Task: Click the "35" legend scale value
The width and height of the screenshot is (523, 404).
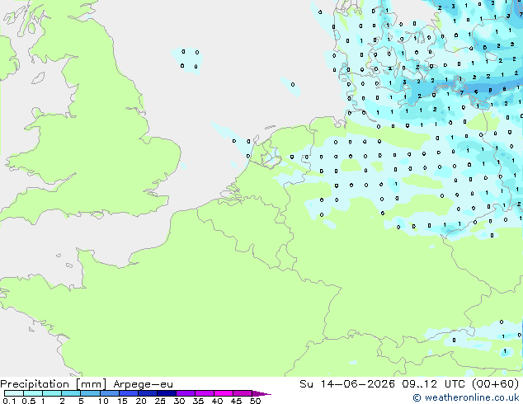Action: point(198,401)
